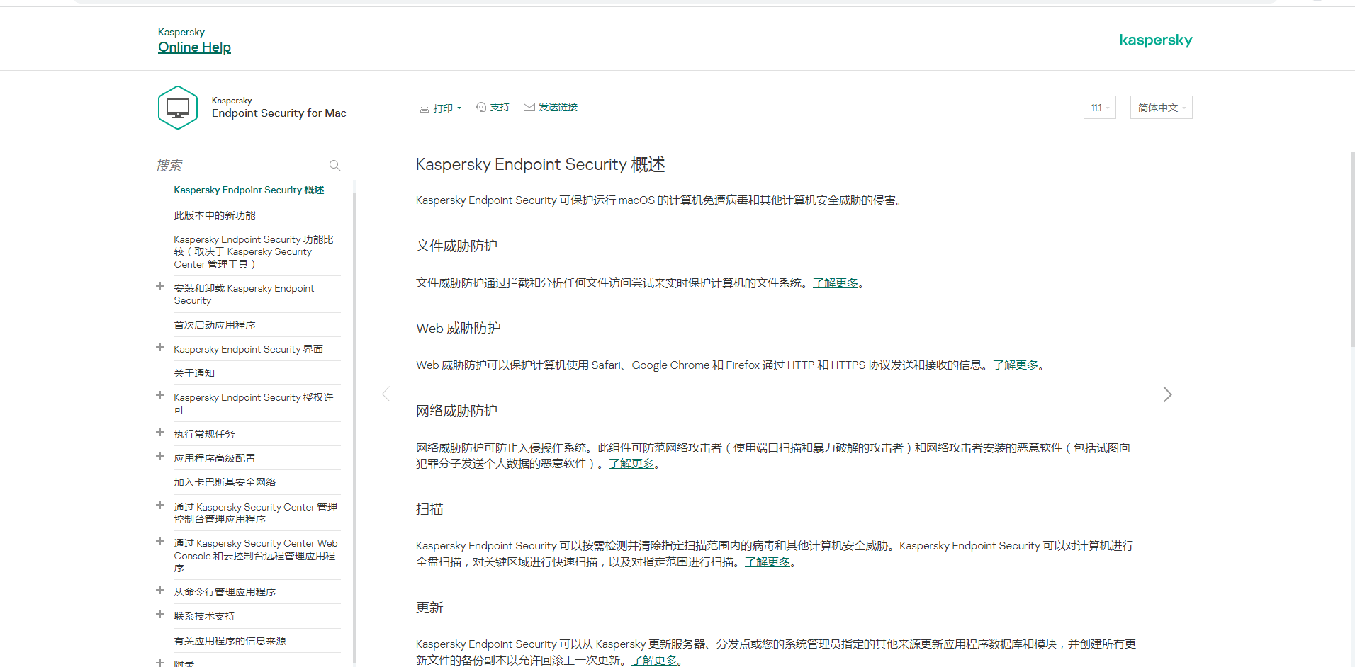The height and width of the screenshot is (667, 1355).
Task: Go to next page with right arrow
Action: (x=1167, y=394)
